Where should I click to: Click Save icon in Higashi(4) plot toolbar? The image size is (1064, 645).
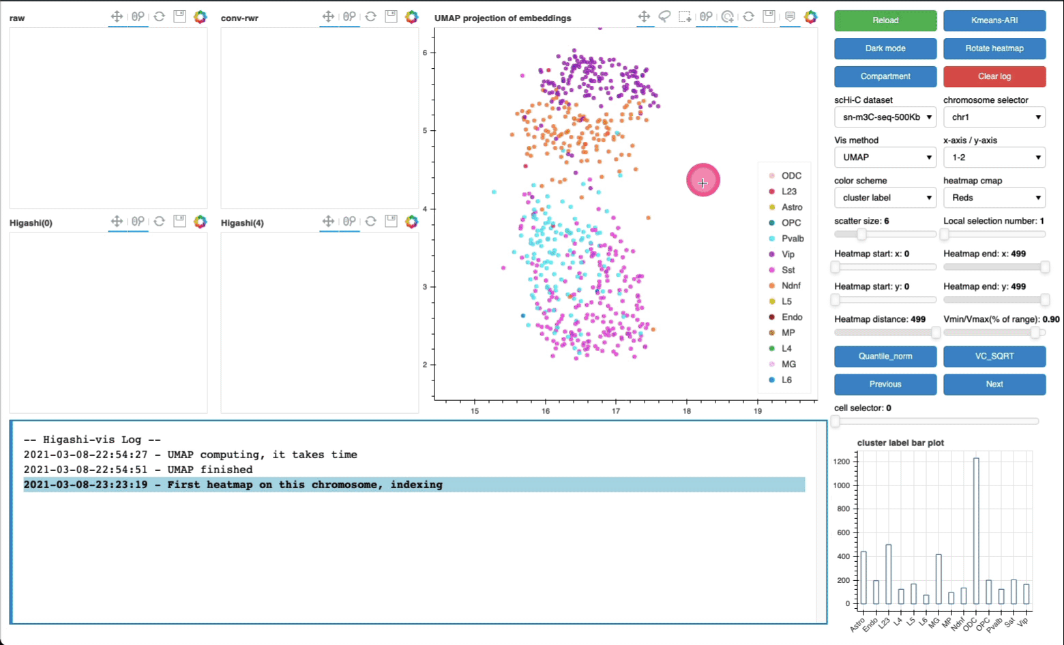click(x=391, y=221)
